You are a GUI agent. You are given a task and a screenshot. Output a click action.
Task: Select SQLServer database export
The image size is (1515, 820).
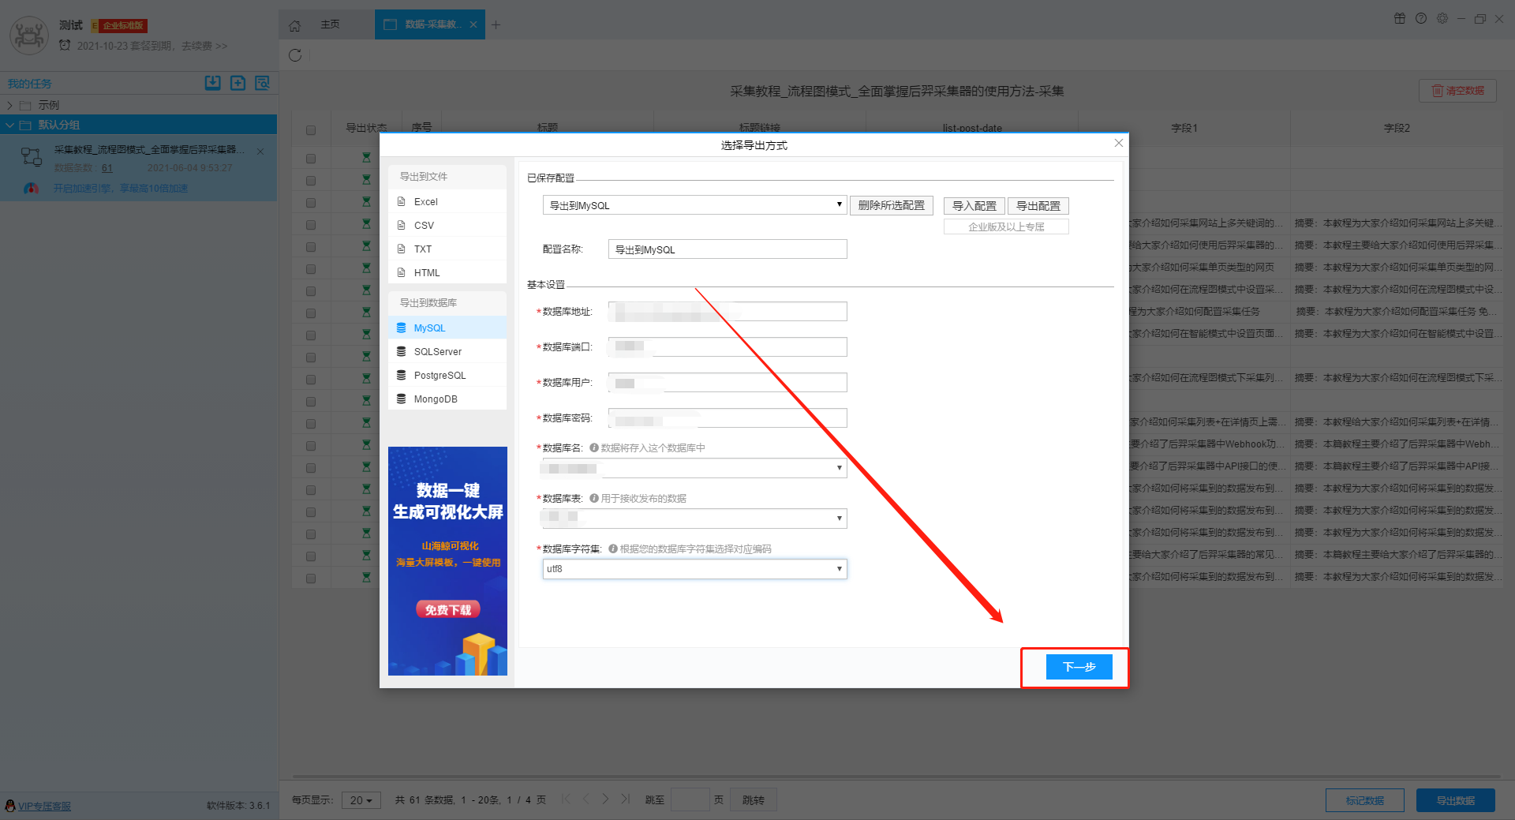pyautogui.click(x=447, y=352)
